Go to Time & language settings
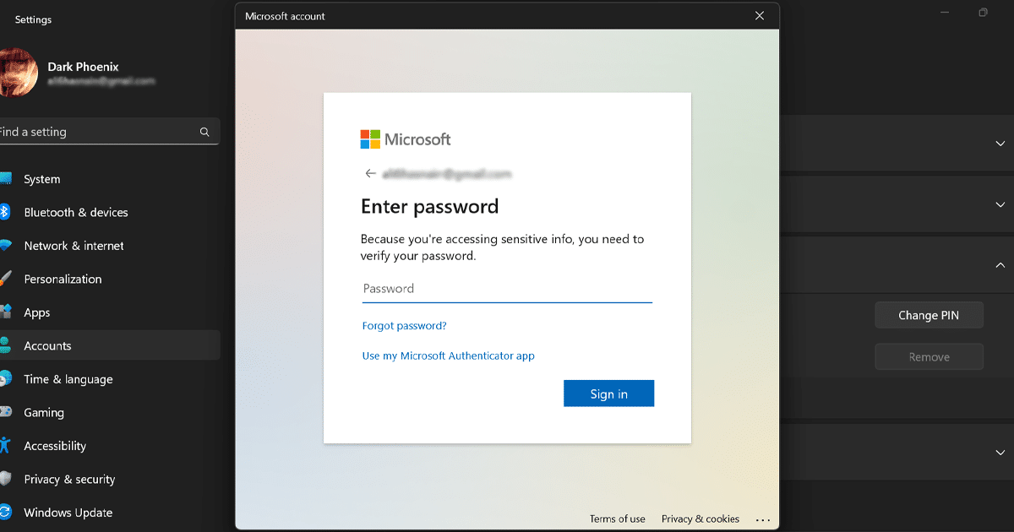 pyautogui.click(x=68, y=379)
